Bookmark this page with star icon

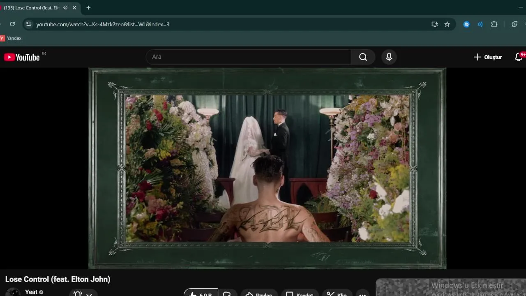pyautogui.click(x=447, y=24)
